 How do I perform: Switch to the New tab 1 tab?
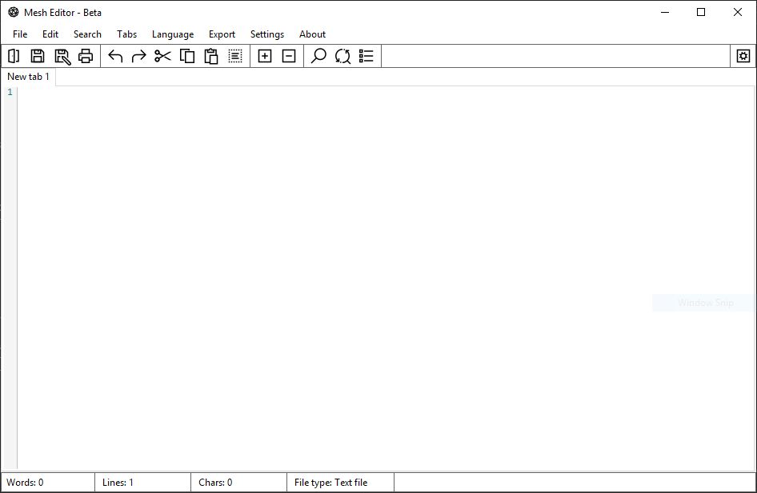pyautogui.click(x=28, y=76)
